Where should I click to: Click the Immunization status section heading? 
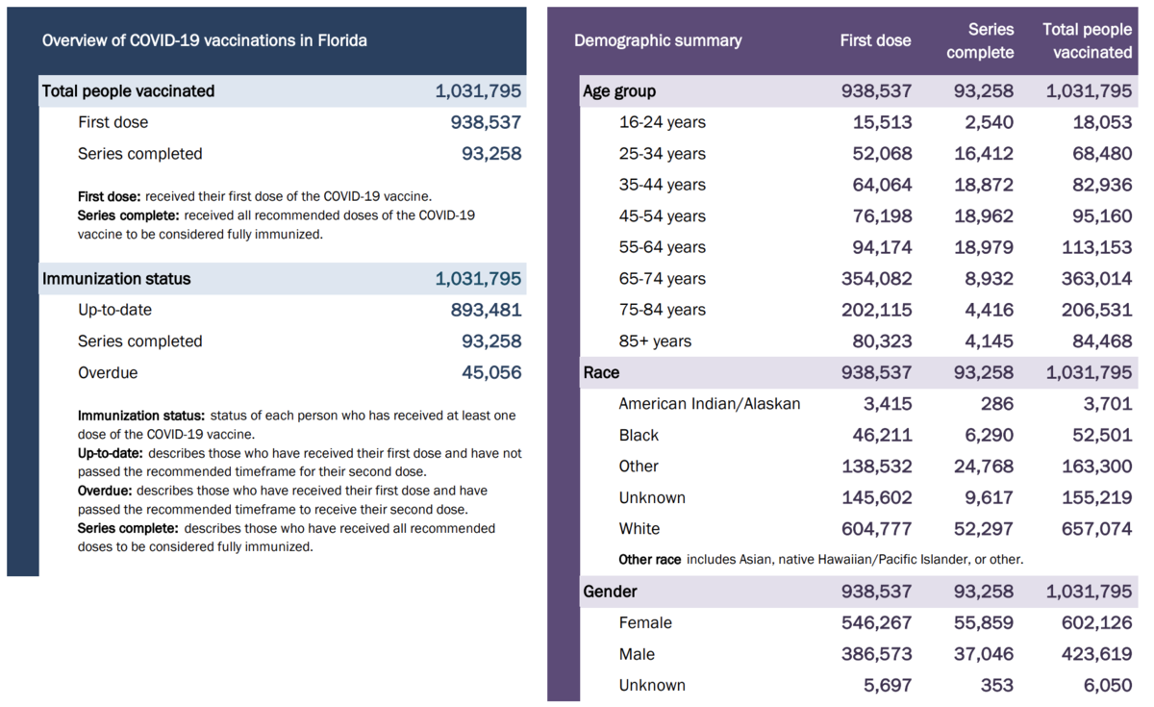point(116,279)
